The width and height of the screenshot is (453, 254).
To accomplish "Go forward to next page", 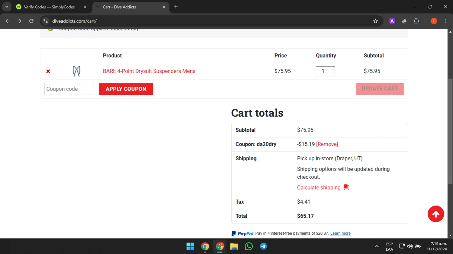I will point(19,21).
